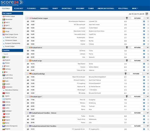Image resolution: width=150 pixels, height=131 pixels.
Task: Click FIXTURES button for Premier League
Action: (137, 18)
